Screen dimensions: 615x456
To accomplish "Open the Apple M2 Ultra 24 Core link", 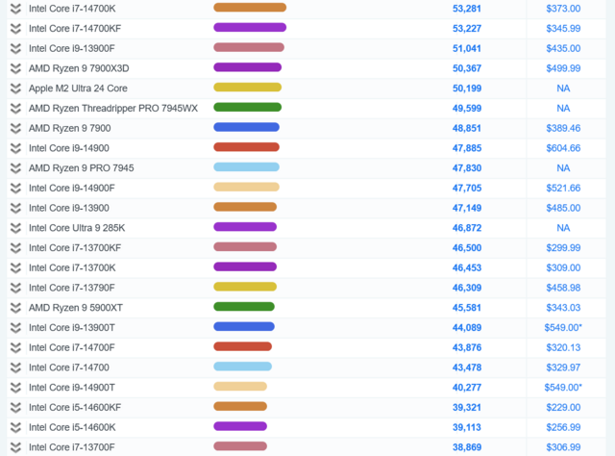I will [x=78, y=89].
